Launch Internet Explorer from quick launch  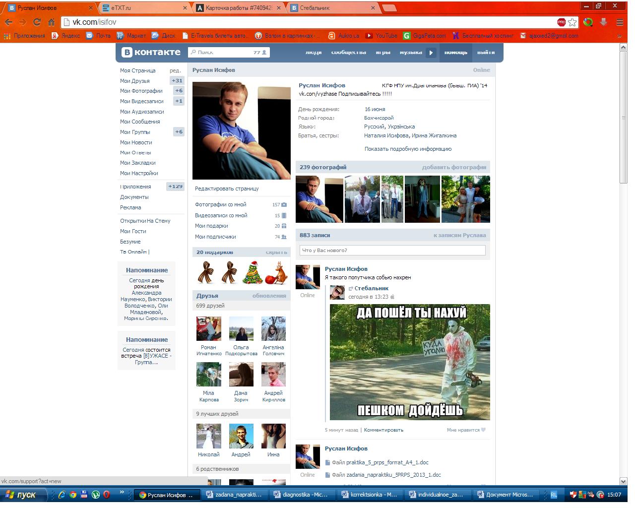62,495
